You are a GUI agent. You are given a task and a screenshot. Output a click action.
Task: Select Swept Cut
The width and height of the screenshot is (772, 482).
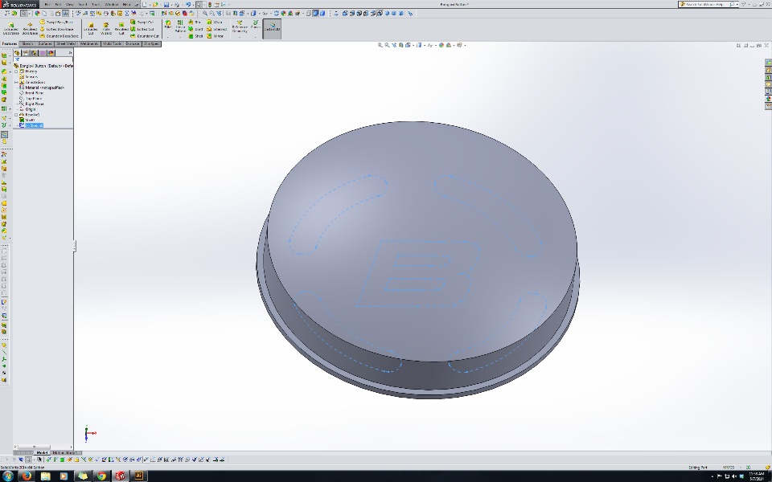click(142, 22)
